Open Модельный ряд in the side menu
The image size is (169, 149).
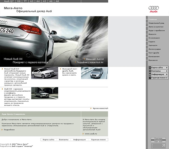pos(156,23)
